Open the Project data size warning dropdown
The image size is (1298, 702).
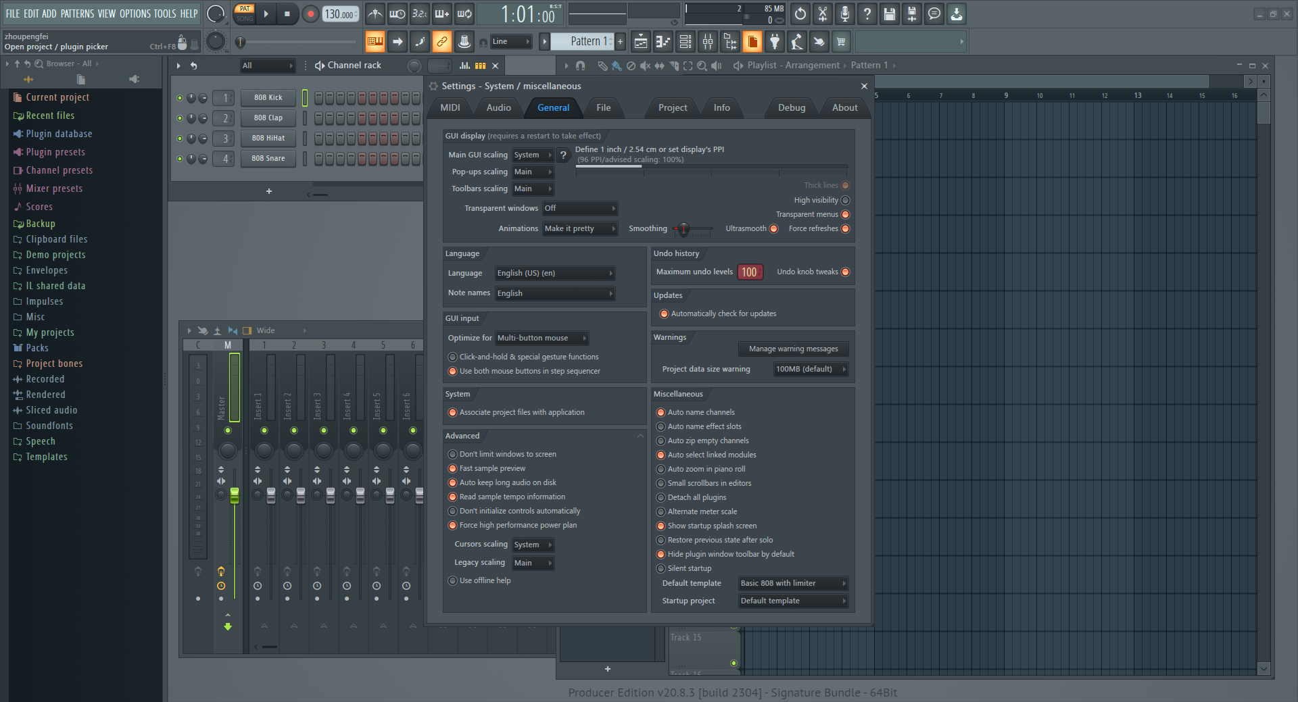[x=811, y=370]
